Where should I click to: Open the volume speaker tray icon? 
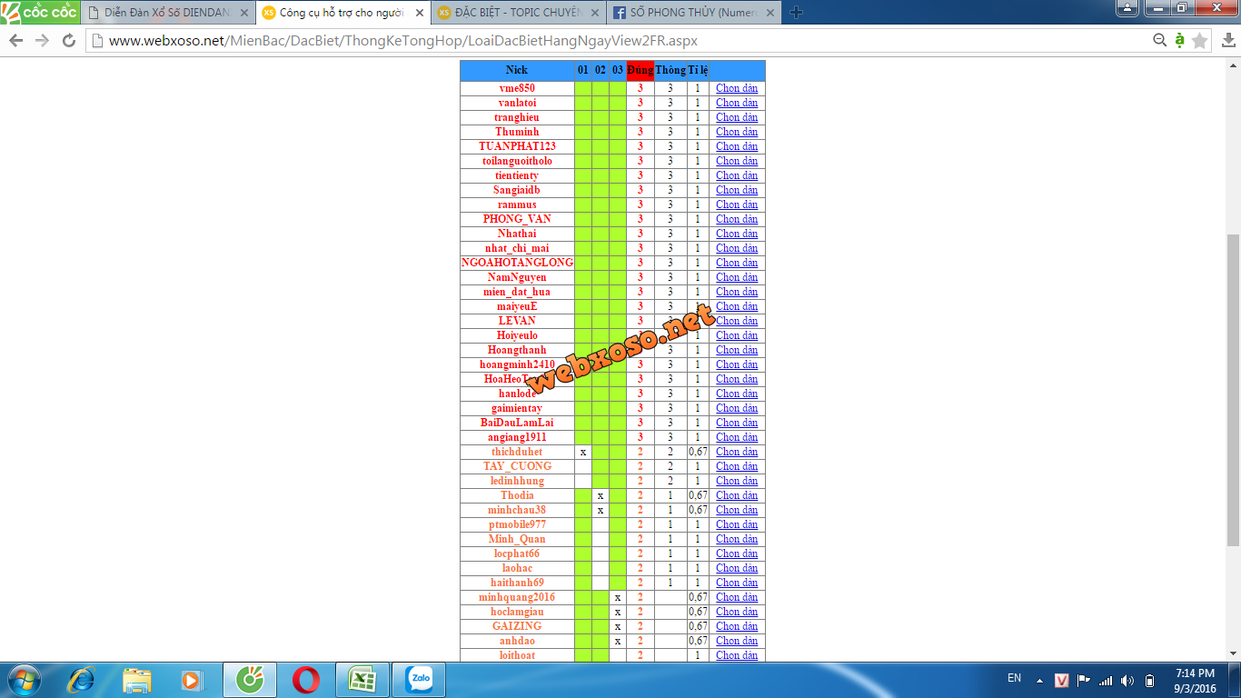1127,681
